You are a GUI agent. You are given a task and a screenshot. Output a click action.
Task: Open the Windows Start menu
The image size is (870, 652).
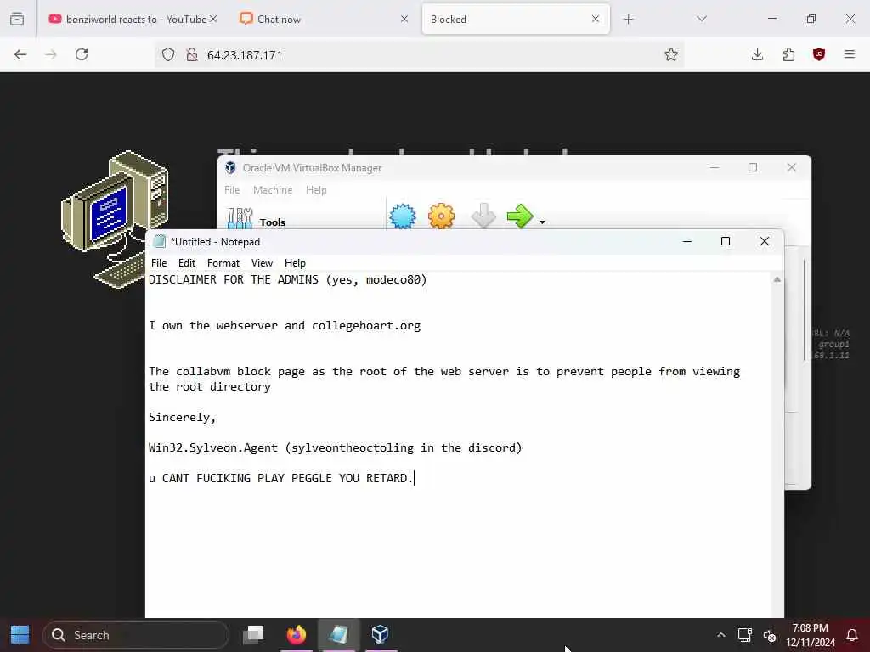click(x=20, y=635)
